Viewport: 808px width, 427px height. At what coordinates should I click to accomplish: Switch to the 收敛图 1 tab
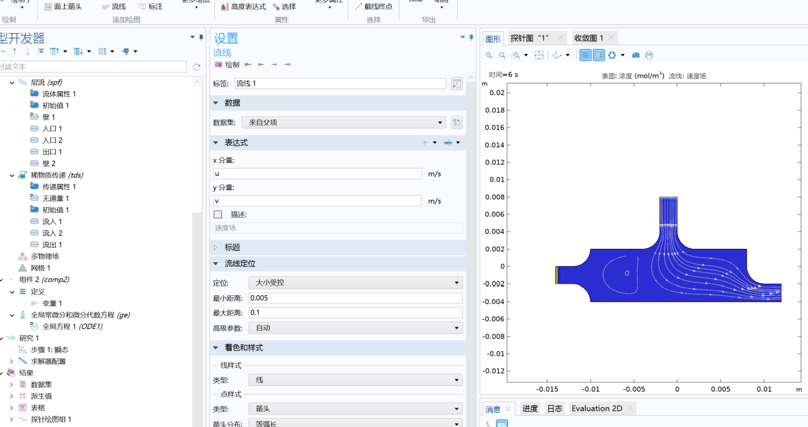pyautogui.click(x=588, y=37)
